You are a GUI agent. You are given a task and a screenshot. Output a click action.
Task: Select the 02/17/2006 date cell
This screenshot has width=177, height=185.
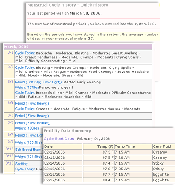point(63,180)
